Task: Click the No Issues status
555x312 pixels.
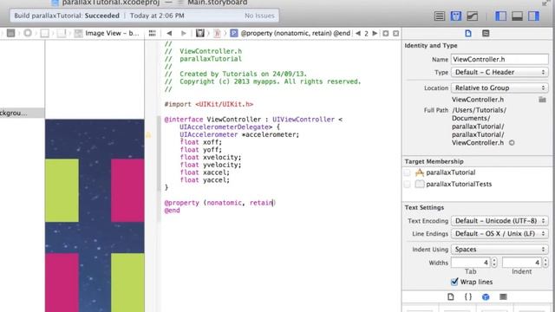Action: 259,16
